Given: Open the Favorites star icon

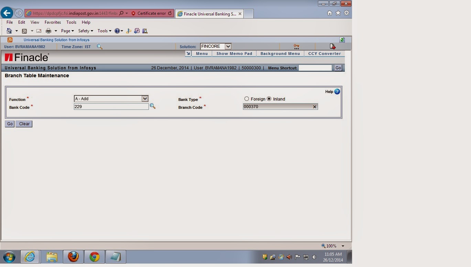Looking at the screenshot, I should coord(338,13).
